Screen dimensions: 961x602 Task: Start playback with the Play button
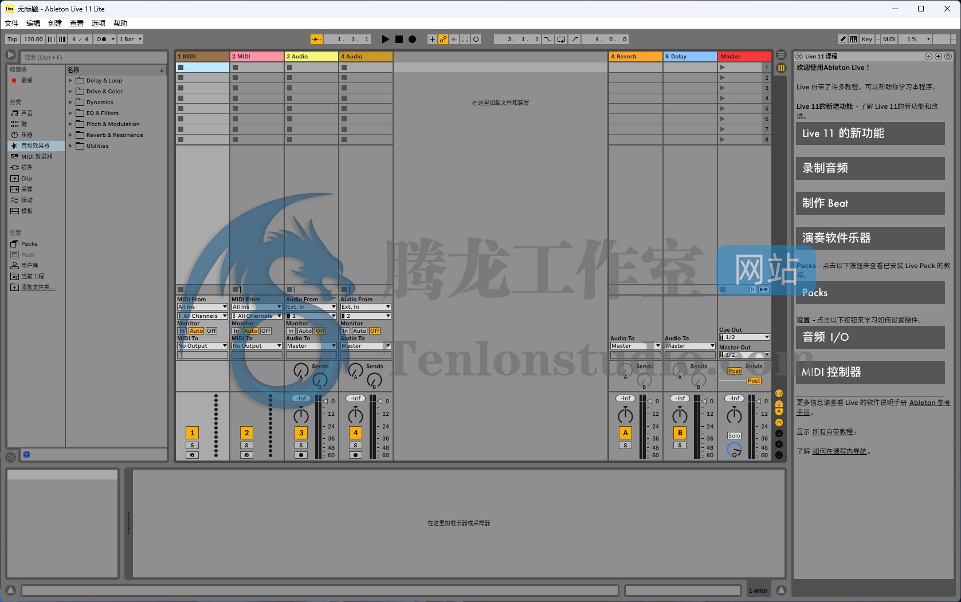(386, 40)
